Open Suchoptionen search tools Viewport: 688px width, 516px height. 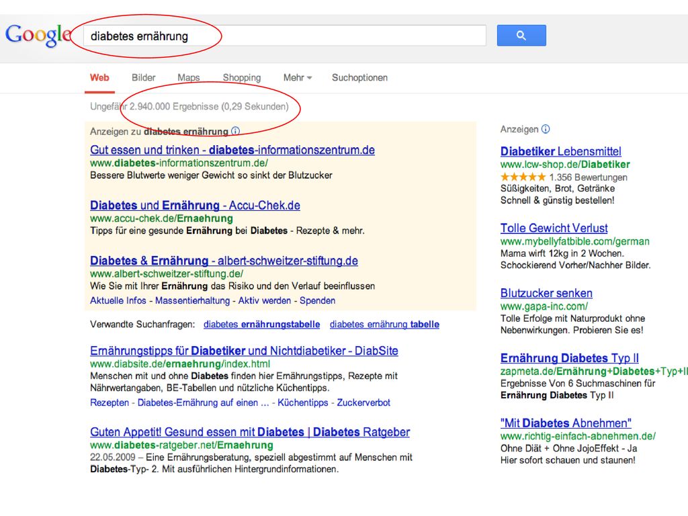point(360,78)
